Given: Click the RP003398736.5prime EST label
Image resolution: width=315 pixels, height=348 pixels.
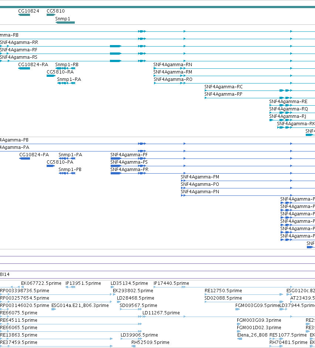Looking at the screenshot, I should [24, 290].
